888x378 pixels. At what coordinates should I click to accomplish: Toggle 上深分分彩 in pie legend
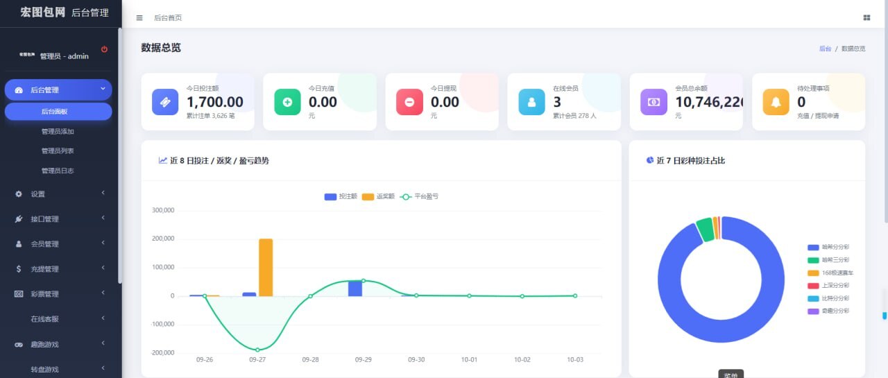pos(828,285)
